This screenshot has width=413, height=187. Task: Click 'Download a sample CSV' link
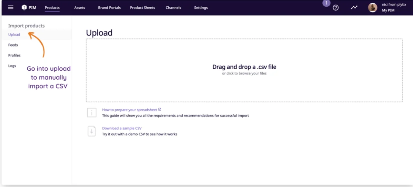(x=122, y=128)
